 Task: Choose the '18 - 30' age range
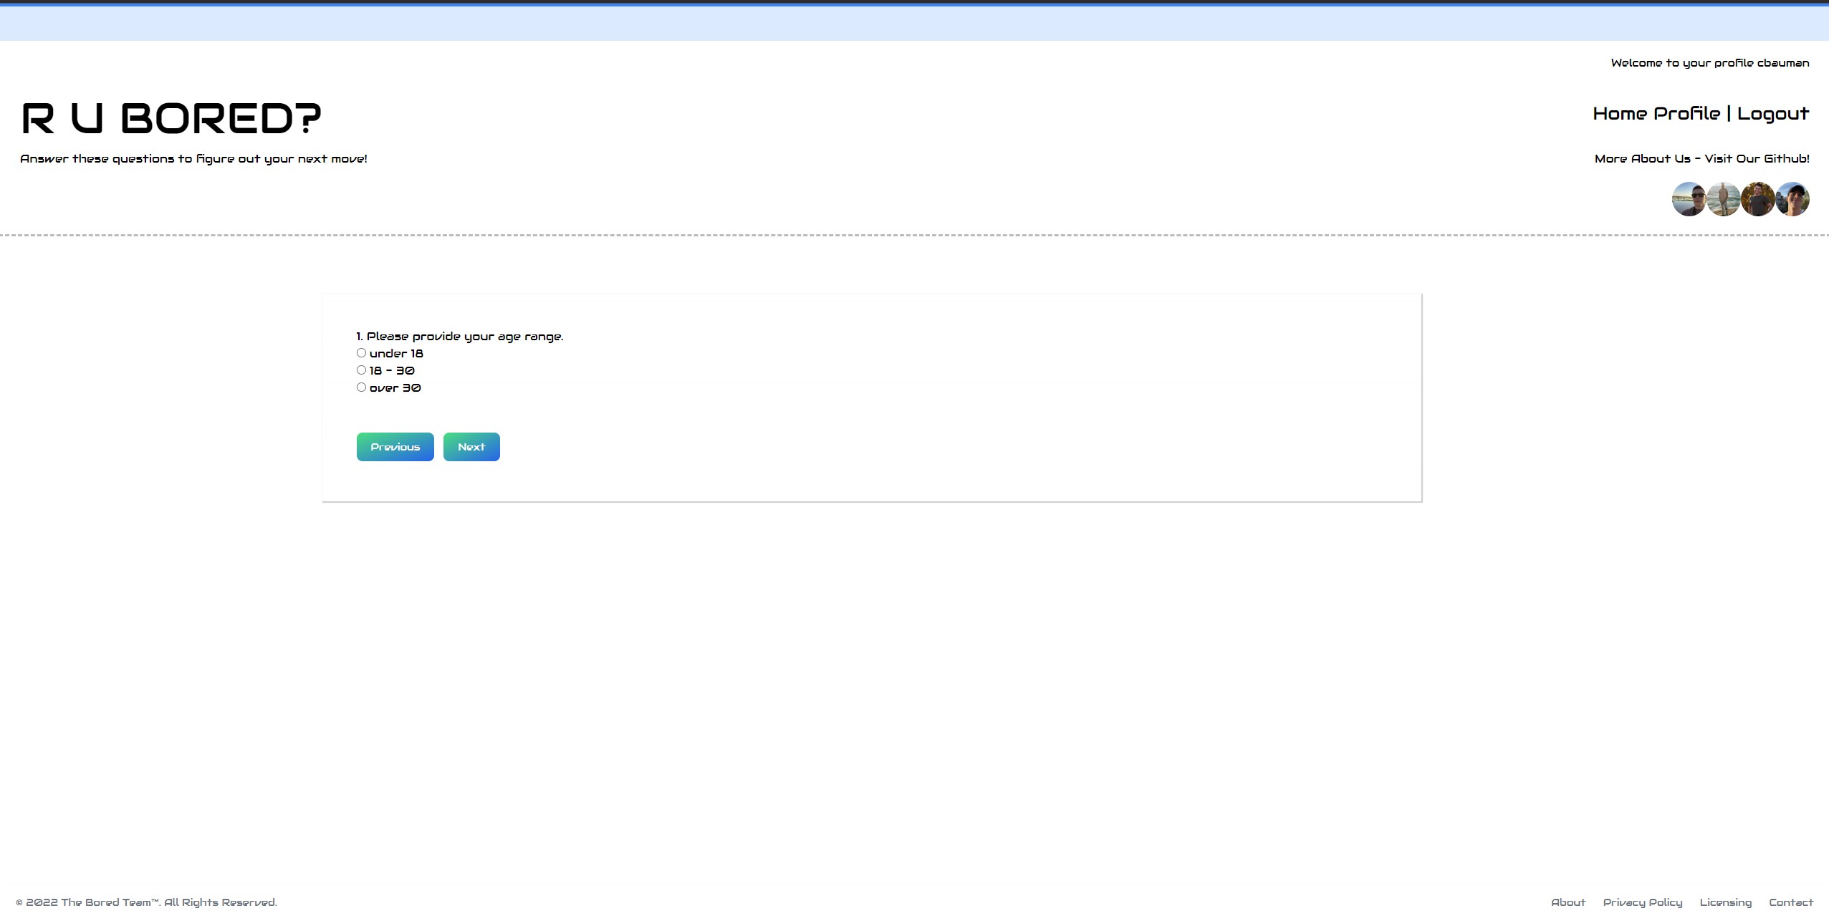(x=361, y=370)
